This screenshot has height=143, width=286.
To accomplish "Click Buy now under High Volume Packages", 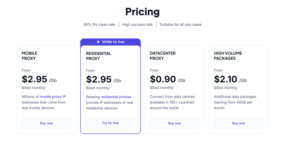I will pyautogui.click(x=239, y=123).
